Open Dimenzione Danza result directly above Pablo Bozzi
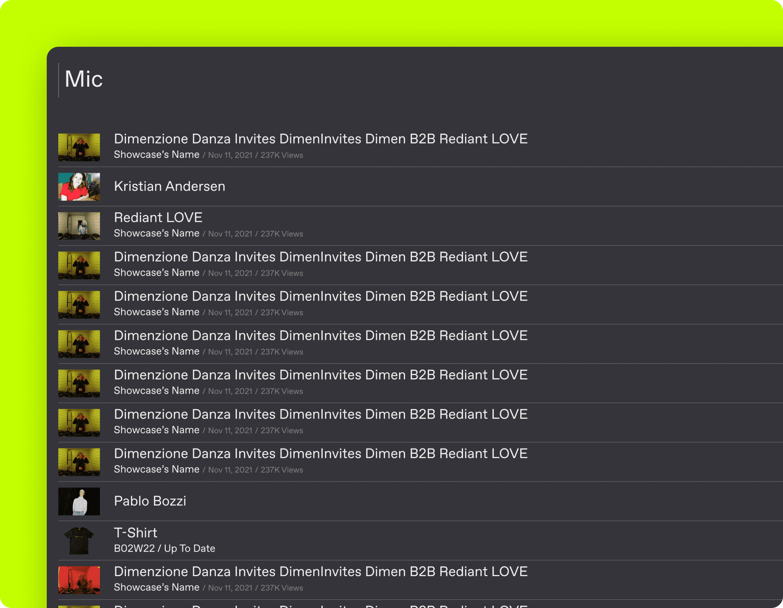This screenshot has width=783, height=608. click(x=321, y=453)
